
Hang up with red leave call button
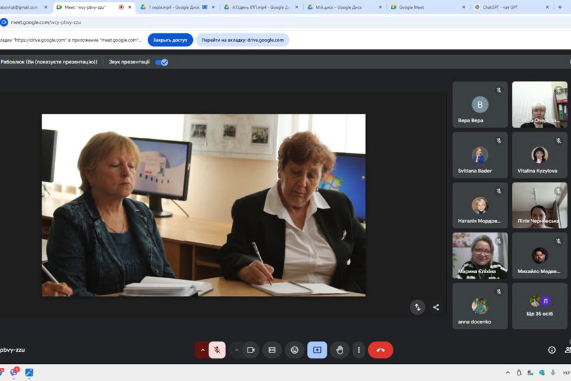(381, 350)
